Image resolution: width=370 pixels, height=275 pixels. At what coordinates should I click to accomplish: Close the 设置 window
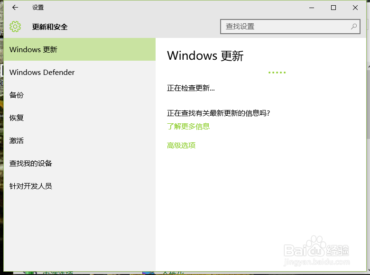(355, 8)
